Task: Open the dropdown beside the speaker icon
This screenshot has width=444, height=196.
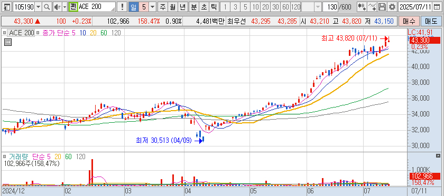Action: (64, 7)
